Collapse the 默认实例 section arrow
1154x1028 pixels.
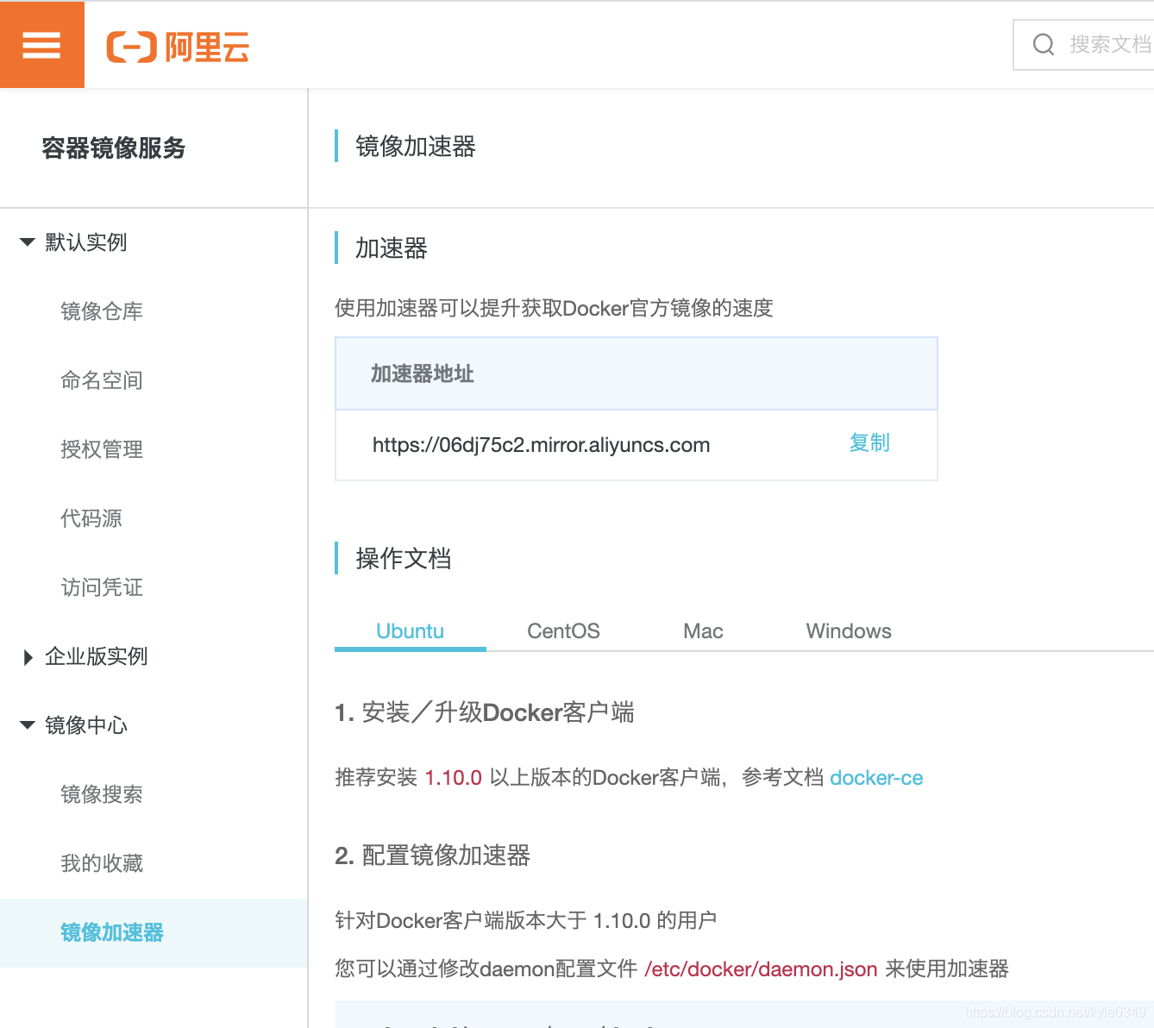click(28, 242)
